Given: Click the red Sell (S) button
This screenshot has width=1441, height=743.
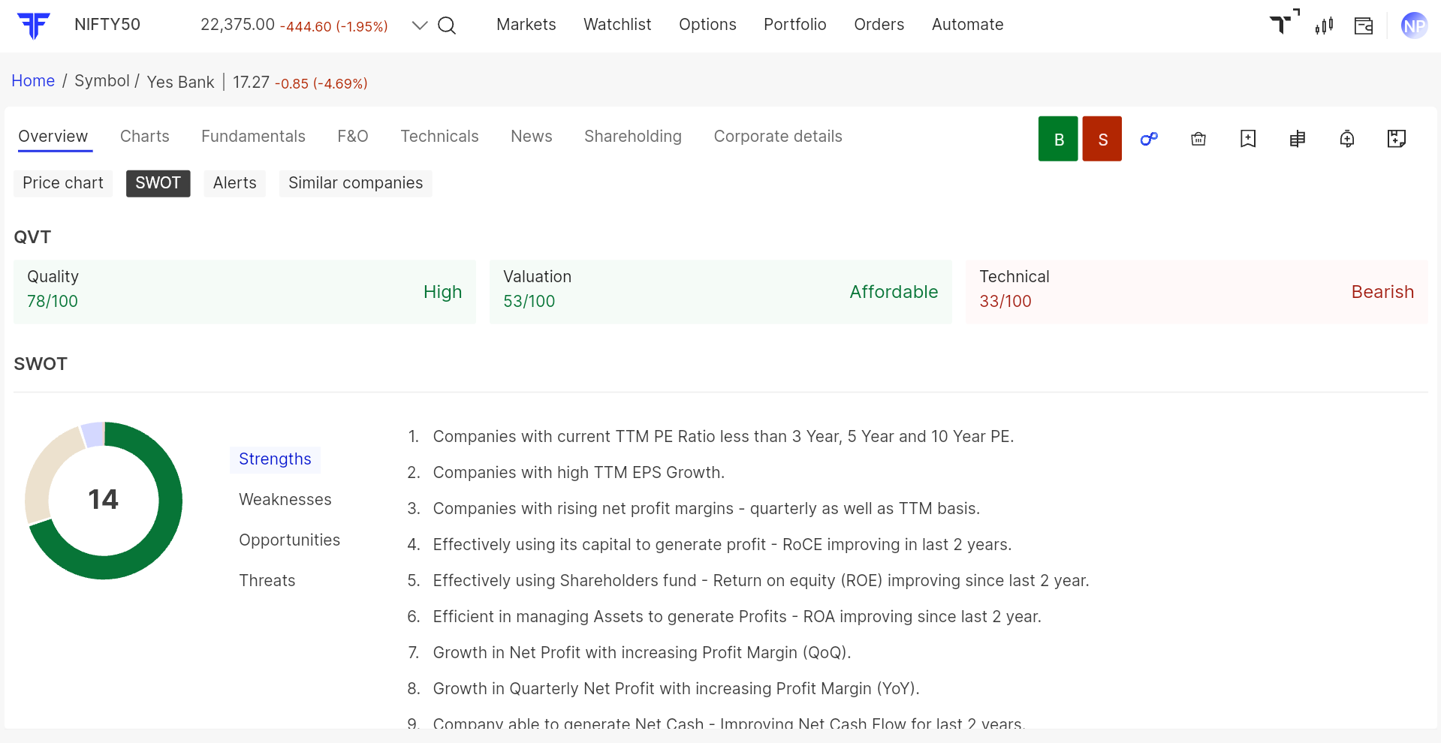Looking at the screenshot, I should tap(1102, 139).
